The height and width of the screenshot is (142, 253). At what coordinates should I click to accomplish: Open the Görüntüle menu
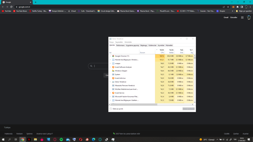click(128, 42)
